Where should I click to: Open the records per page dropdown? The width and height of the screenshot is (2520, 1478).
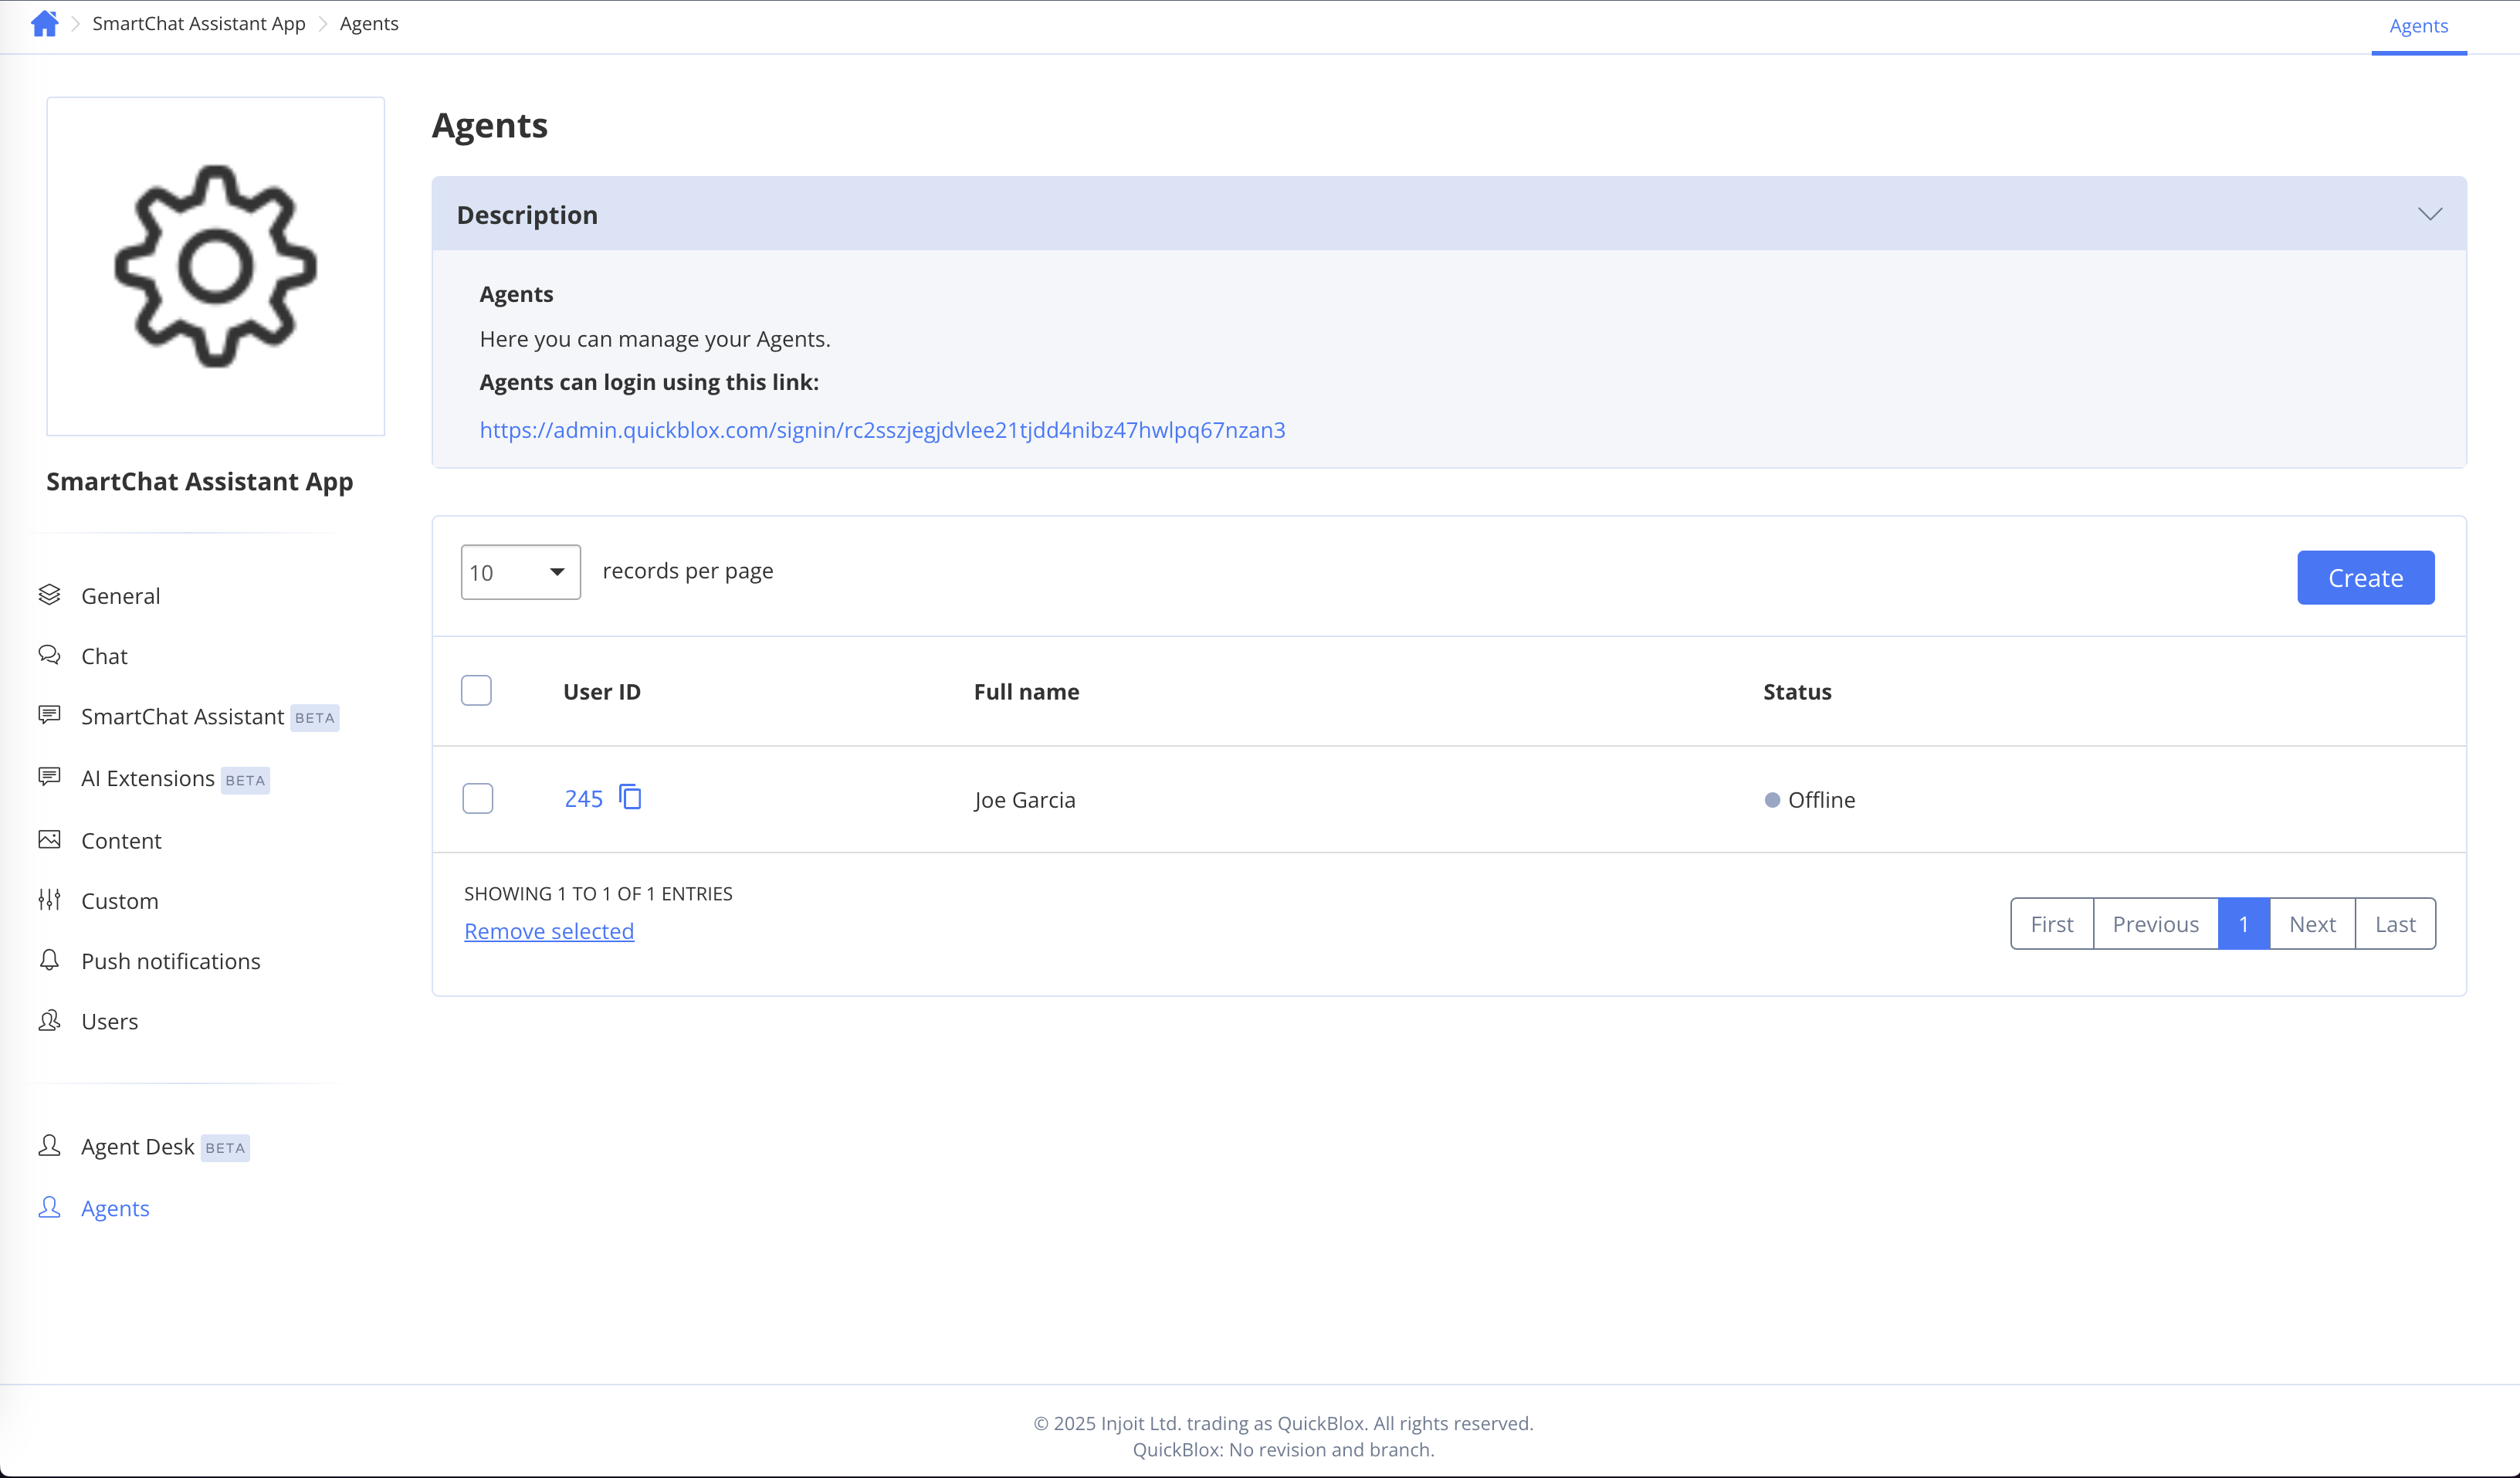click(x=520, y=572)
